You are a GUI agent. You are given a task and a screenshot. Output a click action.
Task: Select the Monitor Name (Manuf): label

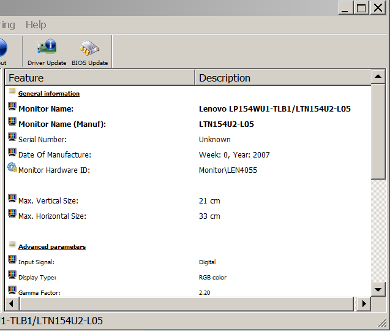[x=62, y=124]
